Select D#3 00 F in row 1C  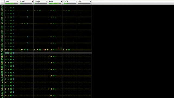[x=9, y=96]
